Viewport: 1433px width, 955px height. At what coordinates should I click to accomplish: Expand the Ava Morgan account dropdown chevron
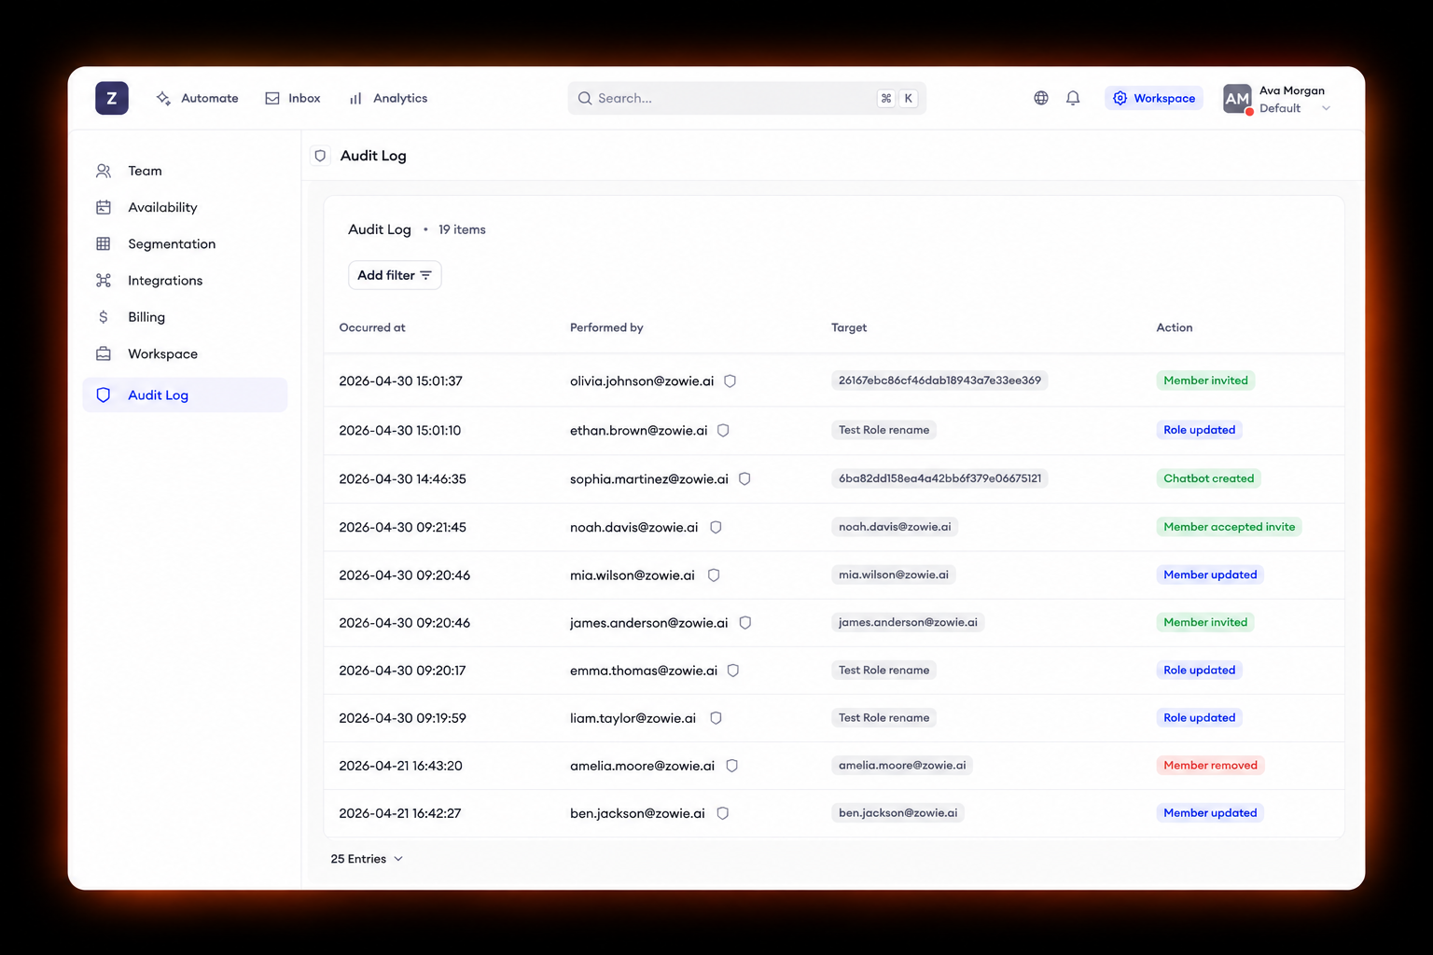coord(1326,108)
